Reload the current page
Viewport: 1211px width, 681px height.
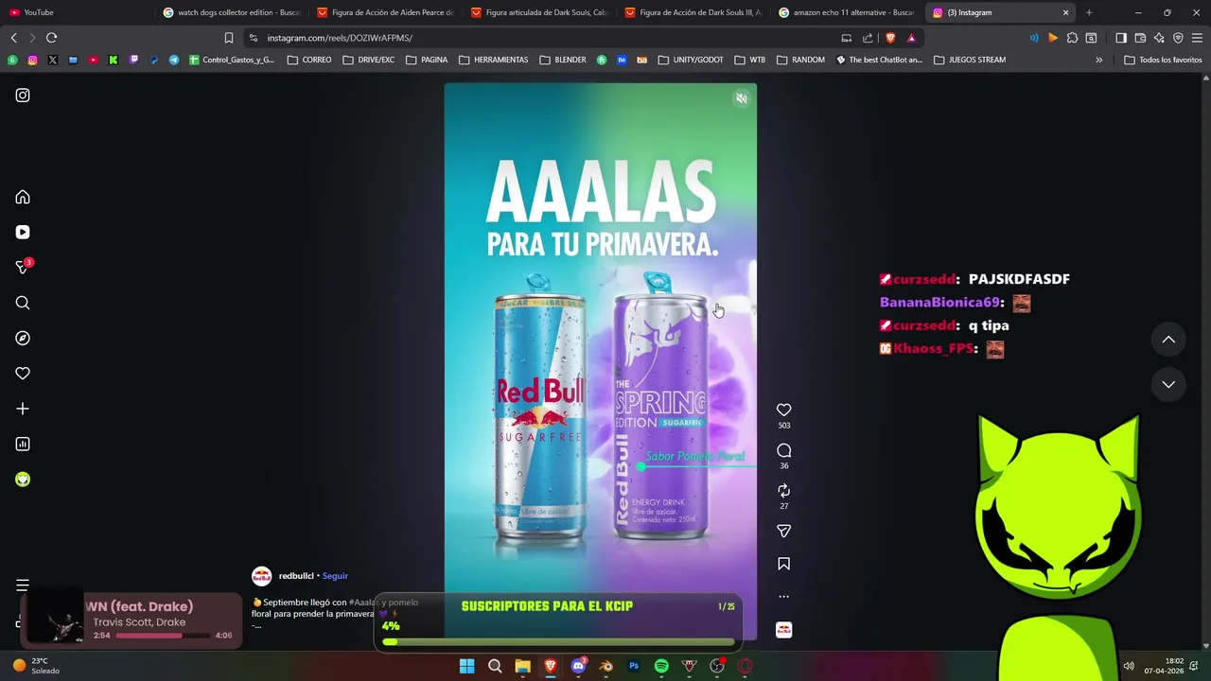click(x=51, y=38)
